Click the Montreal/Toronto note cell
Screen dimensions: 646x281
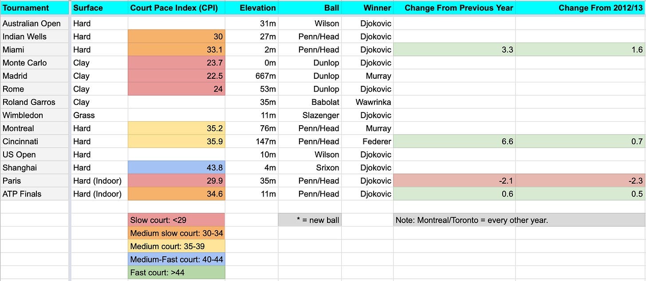pos(519,220)
